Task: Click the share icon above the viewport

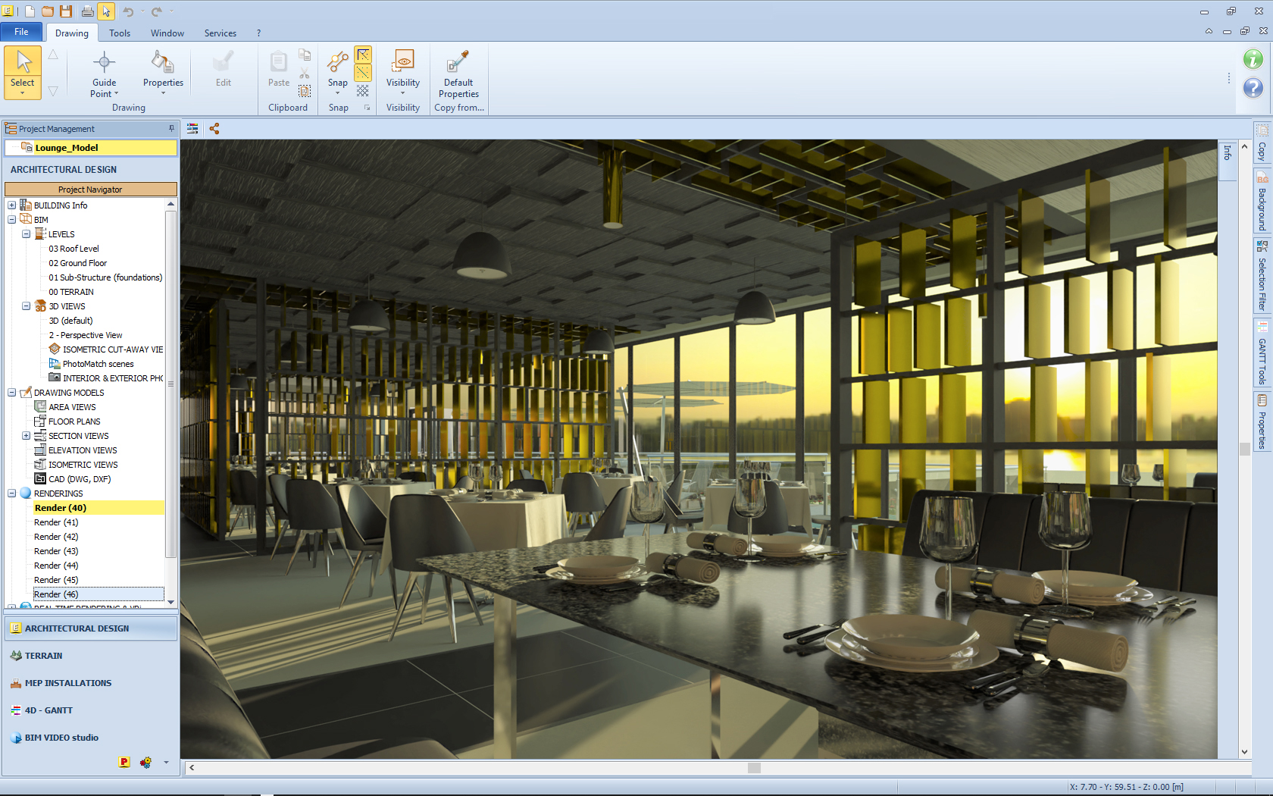Action: [214, 129]
